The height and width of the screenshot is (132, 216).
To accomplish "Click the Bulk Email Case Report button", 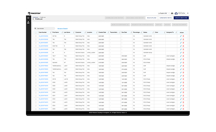I will point(135,18).
